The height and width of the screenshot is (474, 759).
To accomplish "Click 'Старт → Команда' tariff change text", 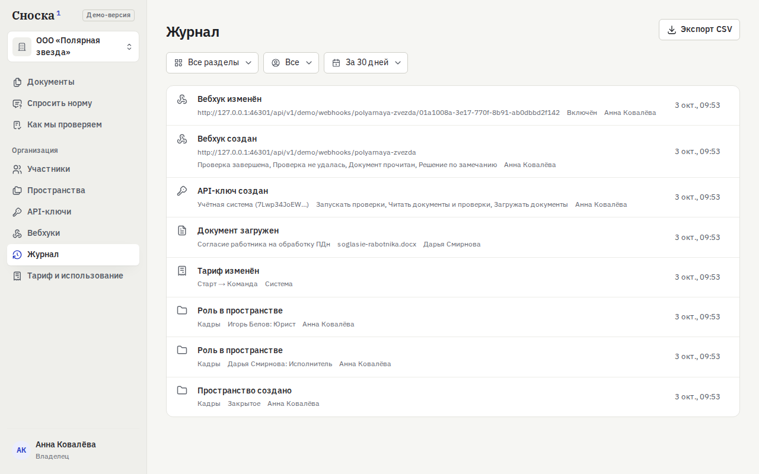I will tap(228, 284).
